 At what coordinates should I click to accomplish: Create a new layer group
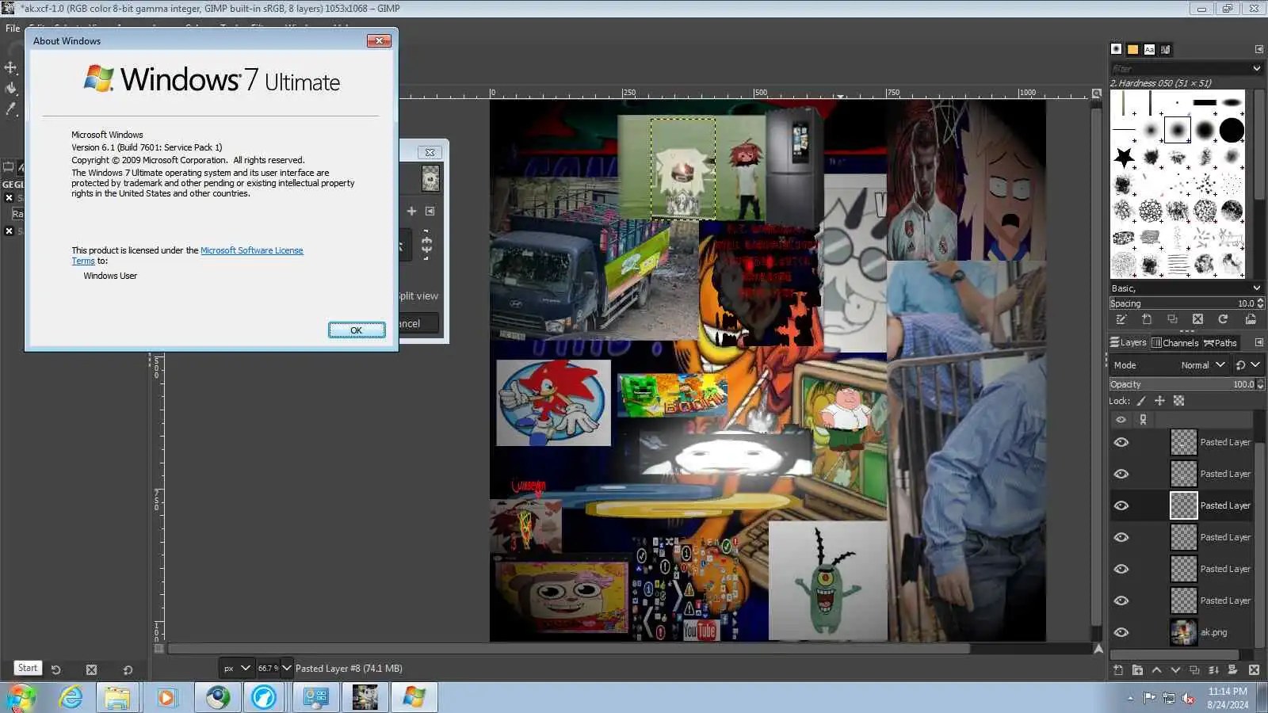click(1137, 670)
